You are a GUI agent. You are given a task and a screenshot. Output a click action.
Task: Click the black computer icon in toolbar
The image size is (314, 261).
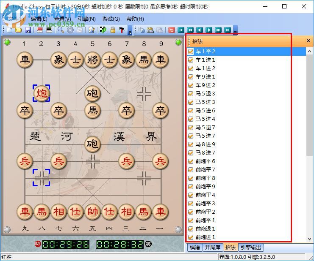click(x=49, y=30)
